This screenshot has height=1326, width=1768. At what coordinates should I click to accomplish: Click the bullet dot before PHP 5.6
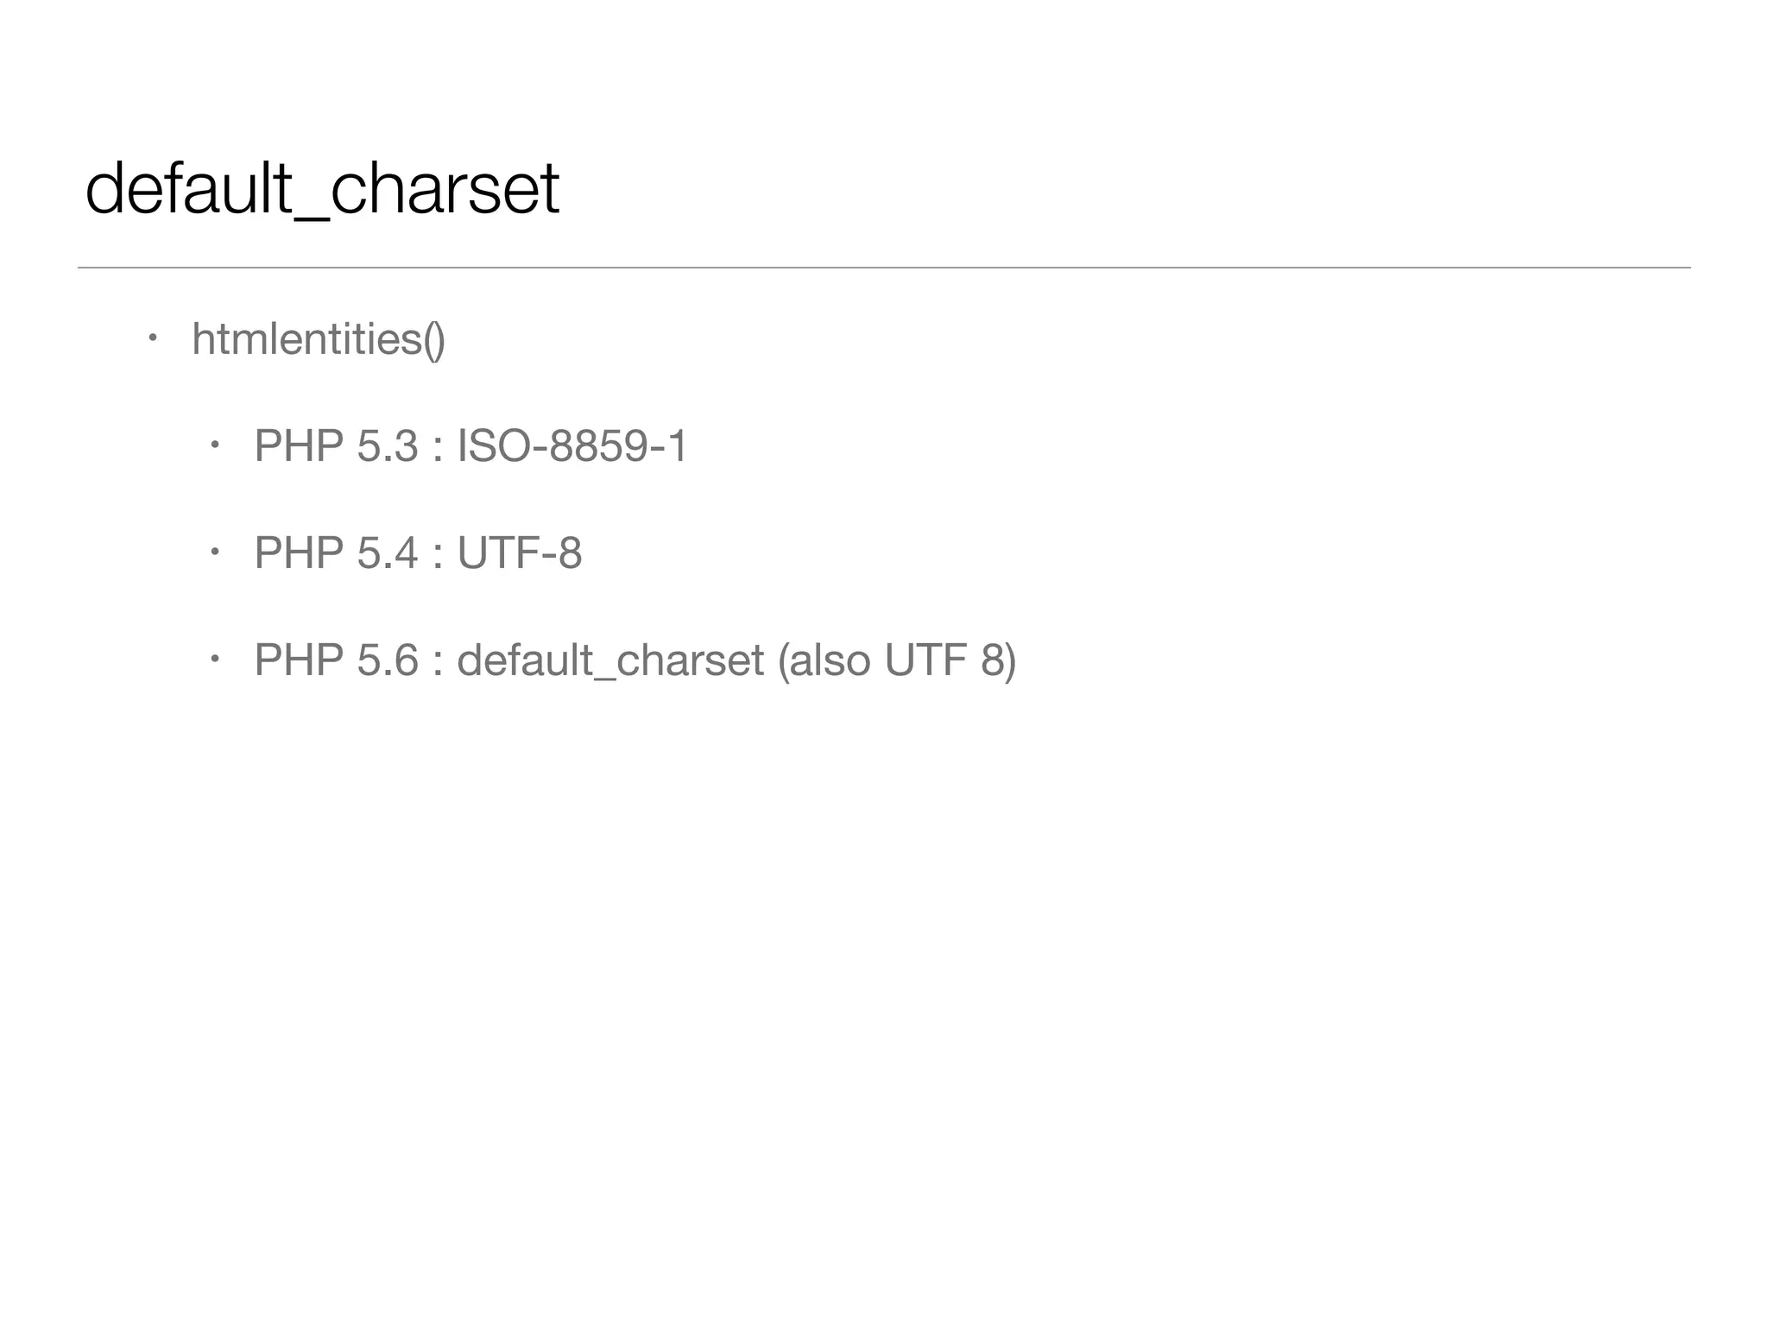tap(214, 660)
